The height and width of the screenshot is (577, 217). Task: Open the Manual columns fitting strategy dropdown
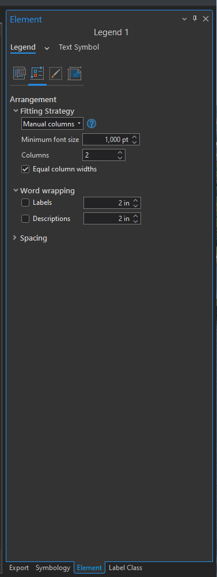[52, 124]
